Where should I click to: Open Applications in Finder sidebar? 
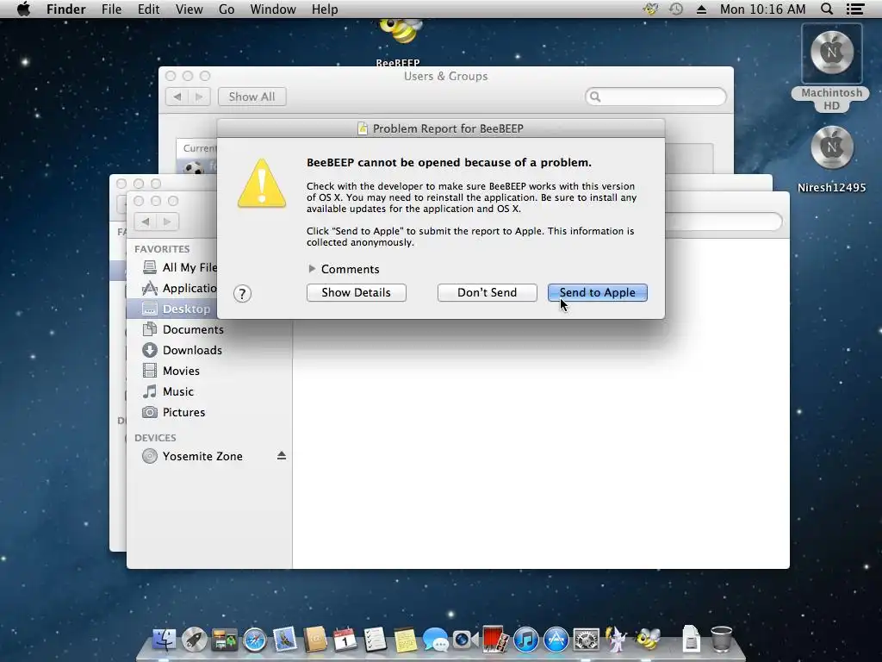180,288
